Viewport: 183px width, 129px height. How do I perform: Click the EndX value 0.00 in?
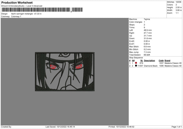(147, 41)
